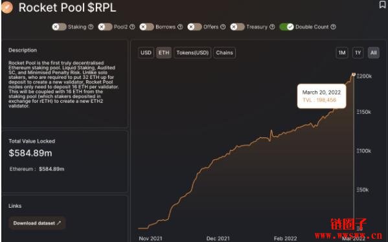Set chart range to 1Y
388x242 pixels.
coord(358,52)
